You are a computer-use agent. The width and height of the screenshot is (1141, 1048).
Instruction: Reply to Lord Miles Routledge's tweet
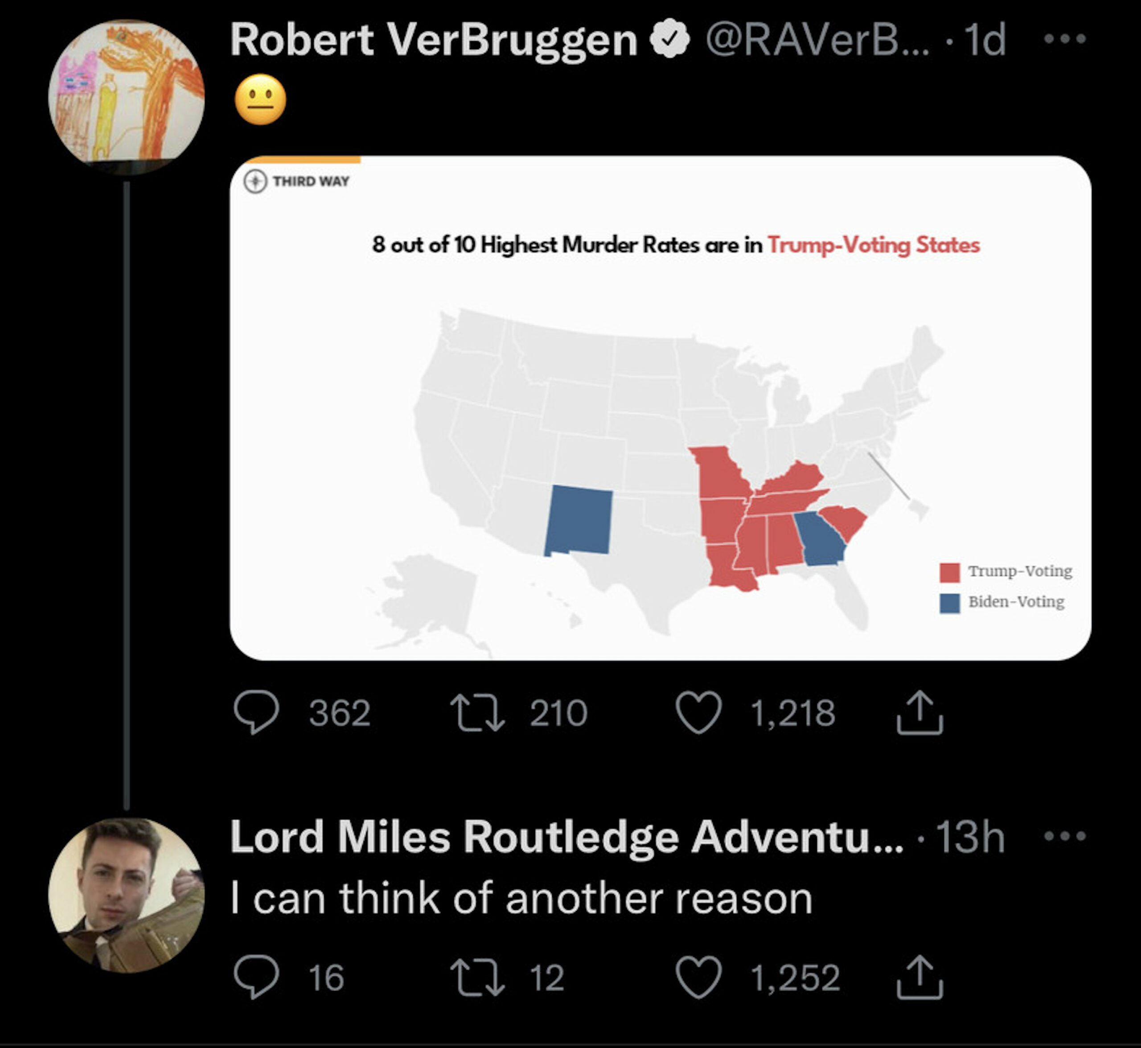coord(256,977)
